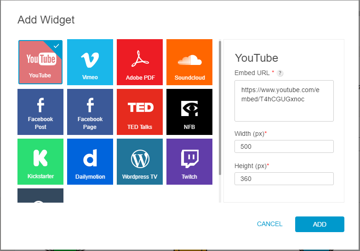
Task: Click the YouTube panel heading
Action: (x=257, y=58)
